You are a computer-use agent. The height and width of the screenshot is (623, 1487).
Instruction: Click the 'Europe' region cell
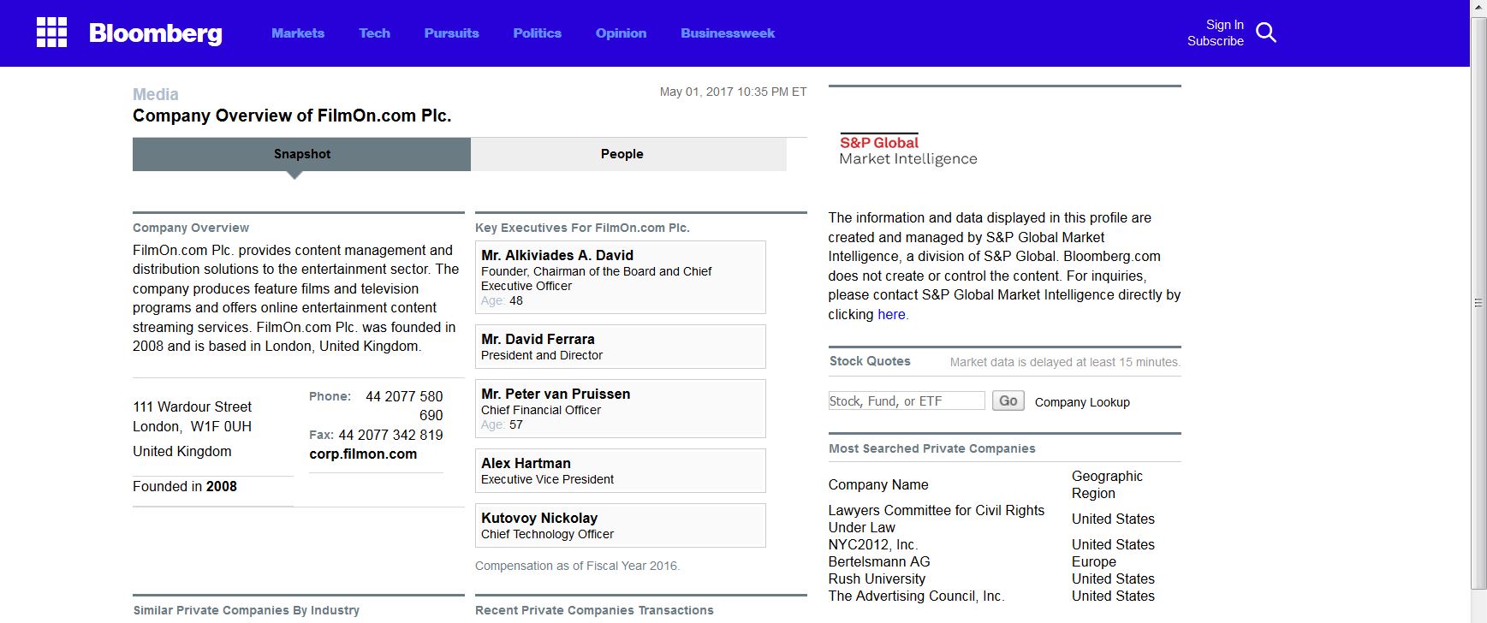1094,561
